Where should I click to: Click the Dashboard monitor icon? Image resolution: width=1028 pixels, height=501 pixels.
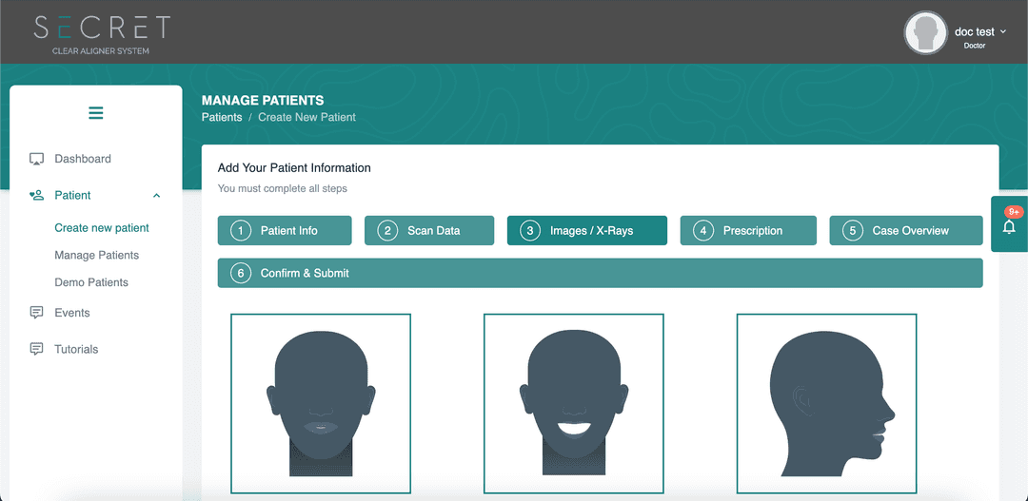click(37, 159)
